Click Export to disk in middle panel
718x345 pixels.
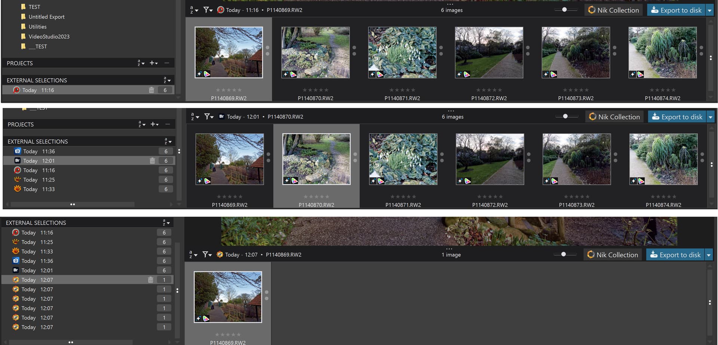point(677,117)
